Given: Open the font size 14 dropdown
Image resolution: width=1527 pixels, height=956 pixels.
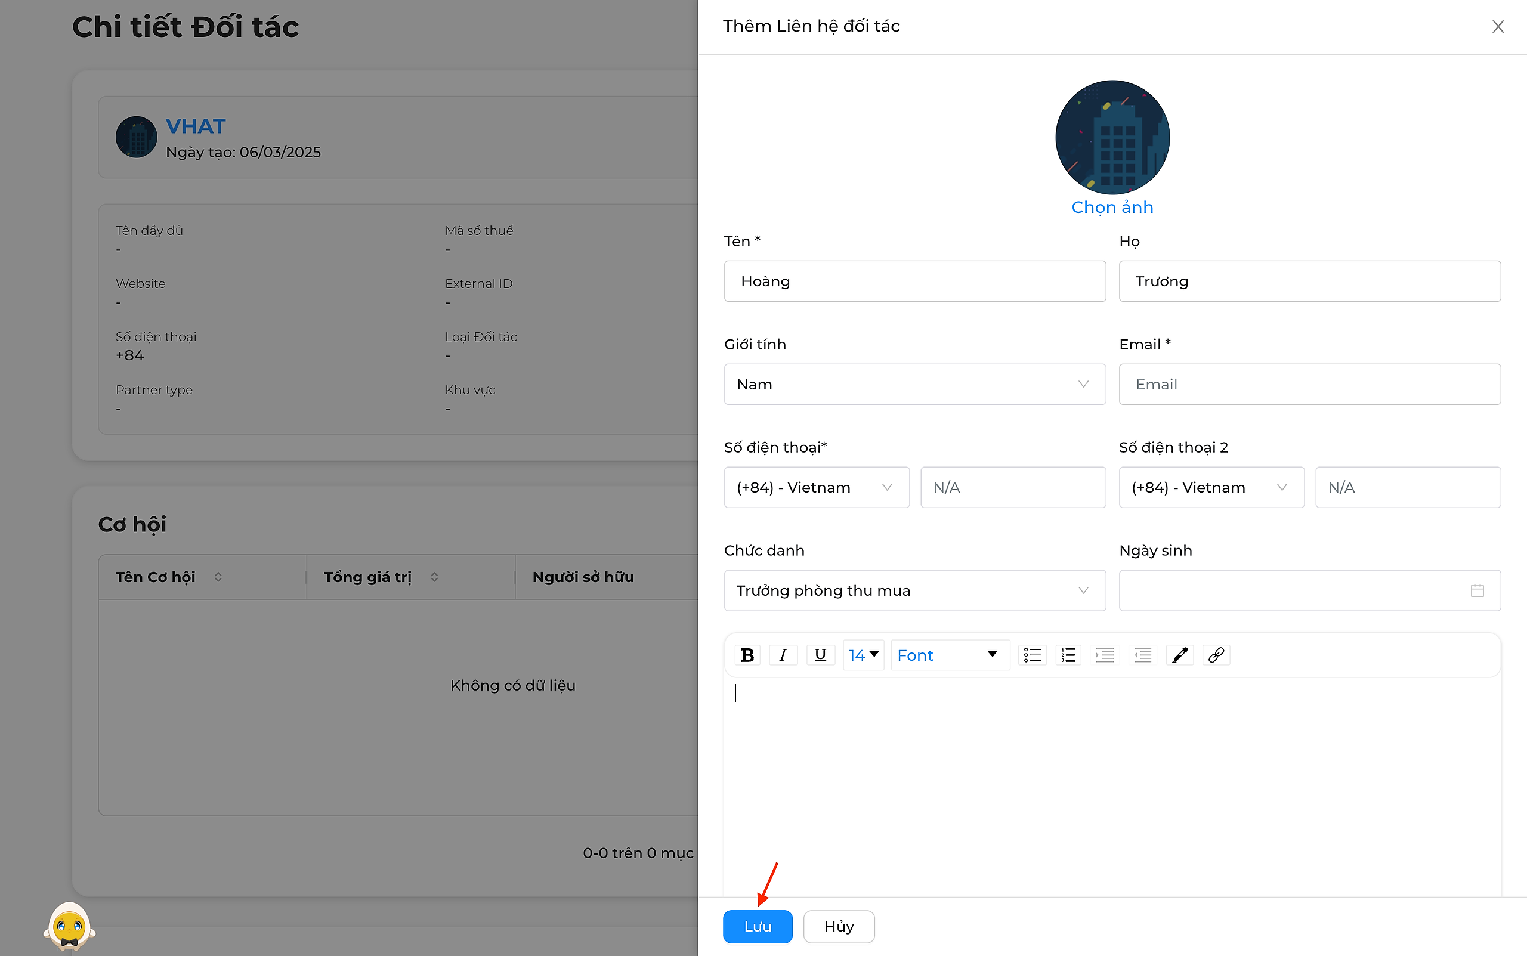Looking at the screenshot, I should click(863, 655).
